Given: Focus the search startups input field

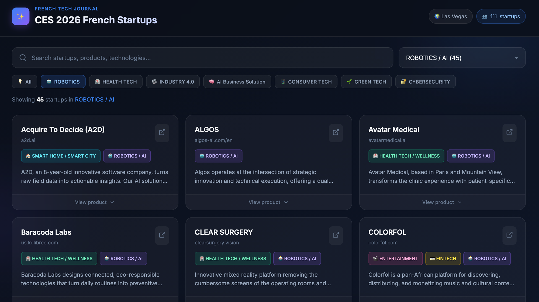Looking at the screenshot, I should coord(210,58).
